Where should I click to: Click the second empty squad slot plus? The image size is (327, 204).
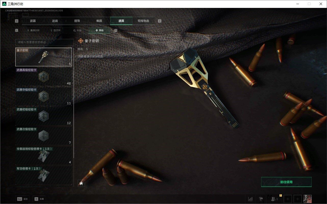(x=298, y=199)
